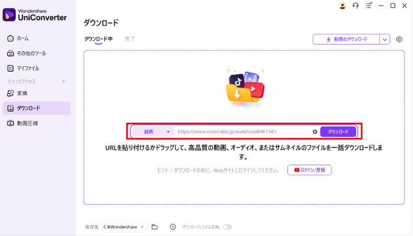This screenshot has width=413, height=236.
Task: Go to ホーム in the sidebar
Action: click(x=18, y=38)
